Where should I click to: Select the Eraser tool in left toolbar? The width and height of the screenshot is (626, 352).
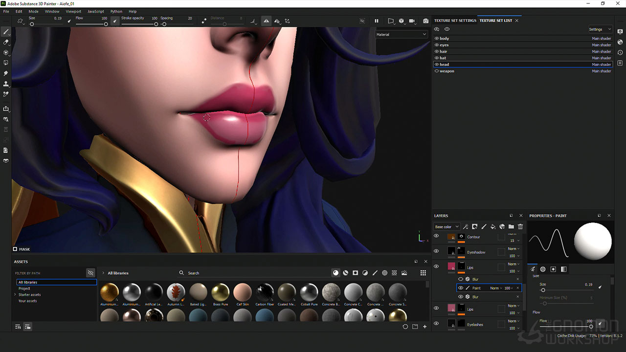coord(6,42)
